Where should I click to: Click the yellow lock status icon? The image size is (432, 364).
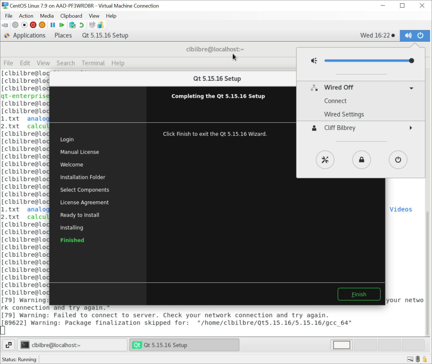425,359
